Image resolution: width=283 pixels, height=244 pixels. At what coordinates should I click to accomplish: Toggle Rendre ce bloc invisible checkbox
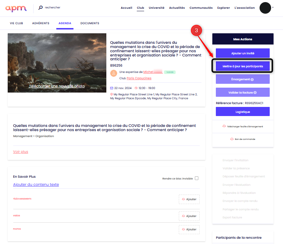click(x=197, y=178)
